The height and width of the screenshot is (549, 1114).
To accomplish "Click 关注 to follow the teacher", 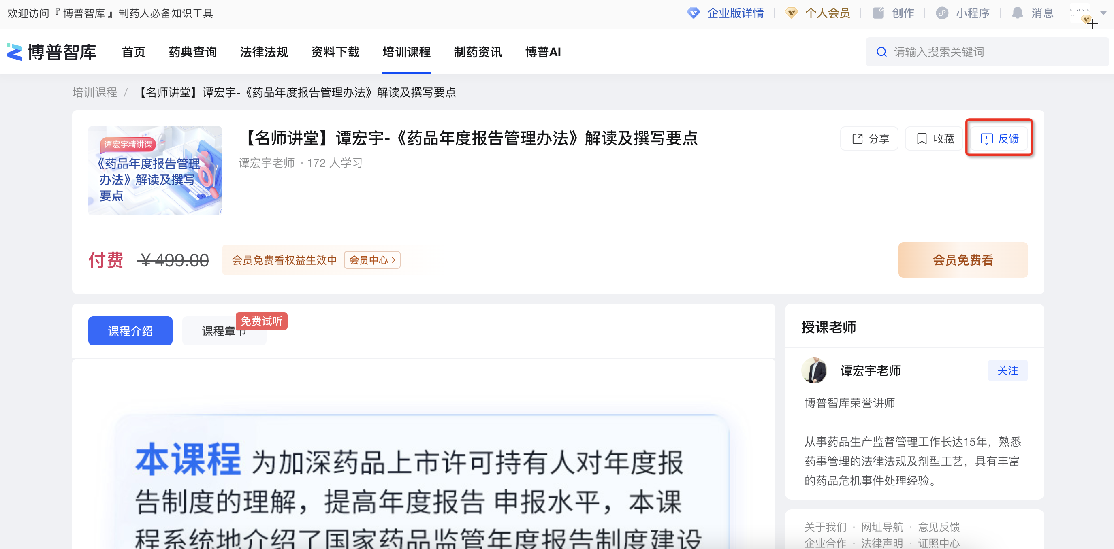I will tap(1007, 370).
